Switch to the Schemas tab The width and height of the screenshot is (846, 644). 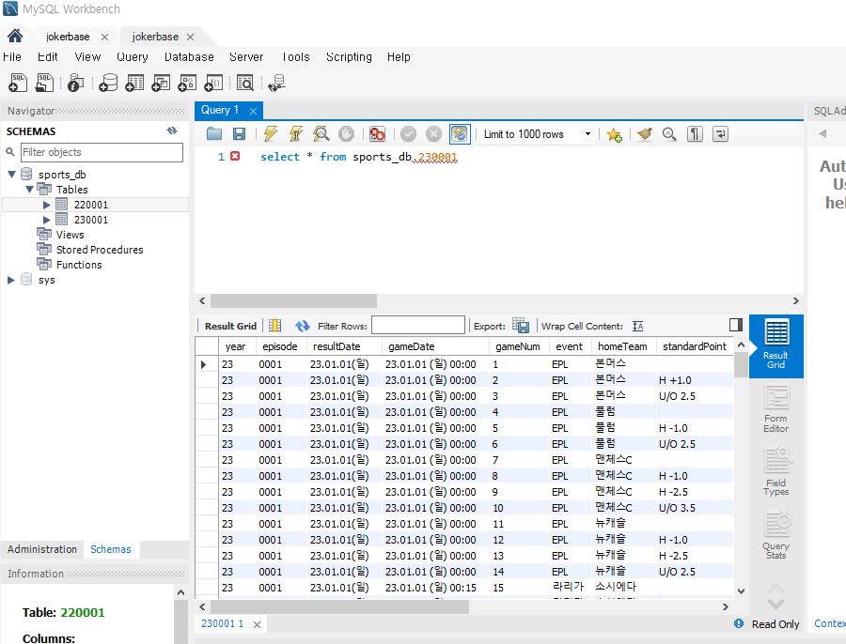coord(111,549)
